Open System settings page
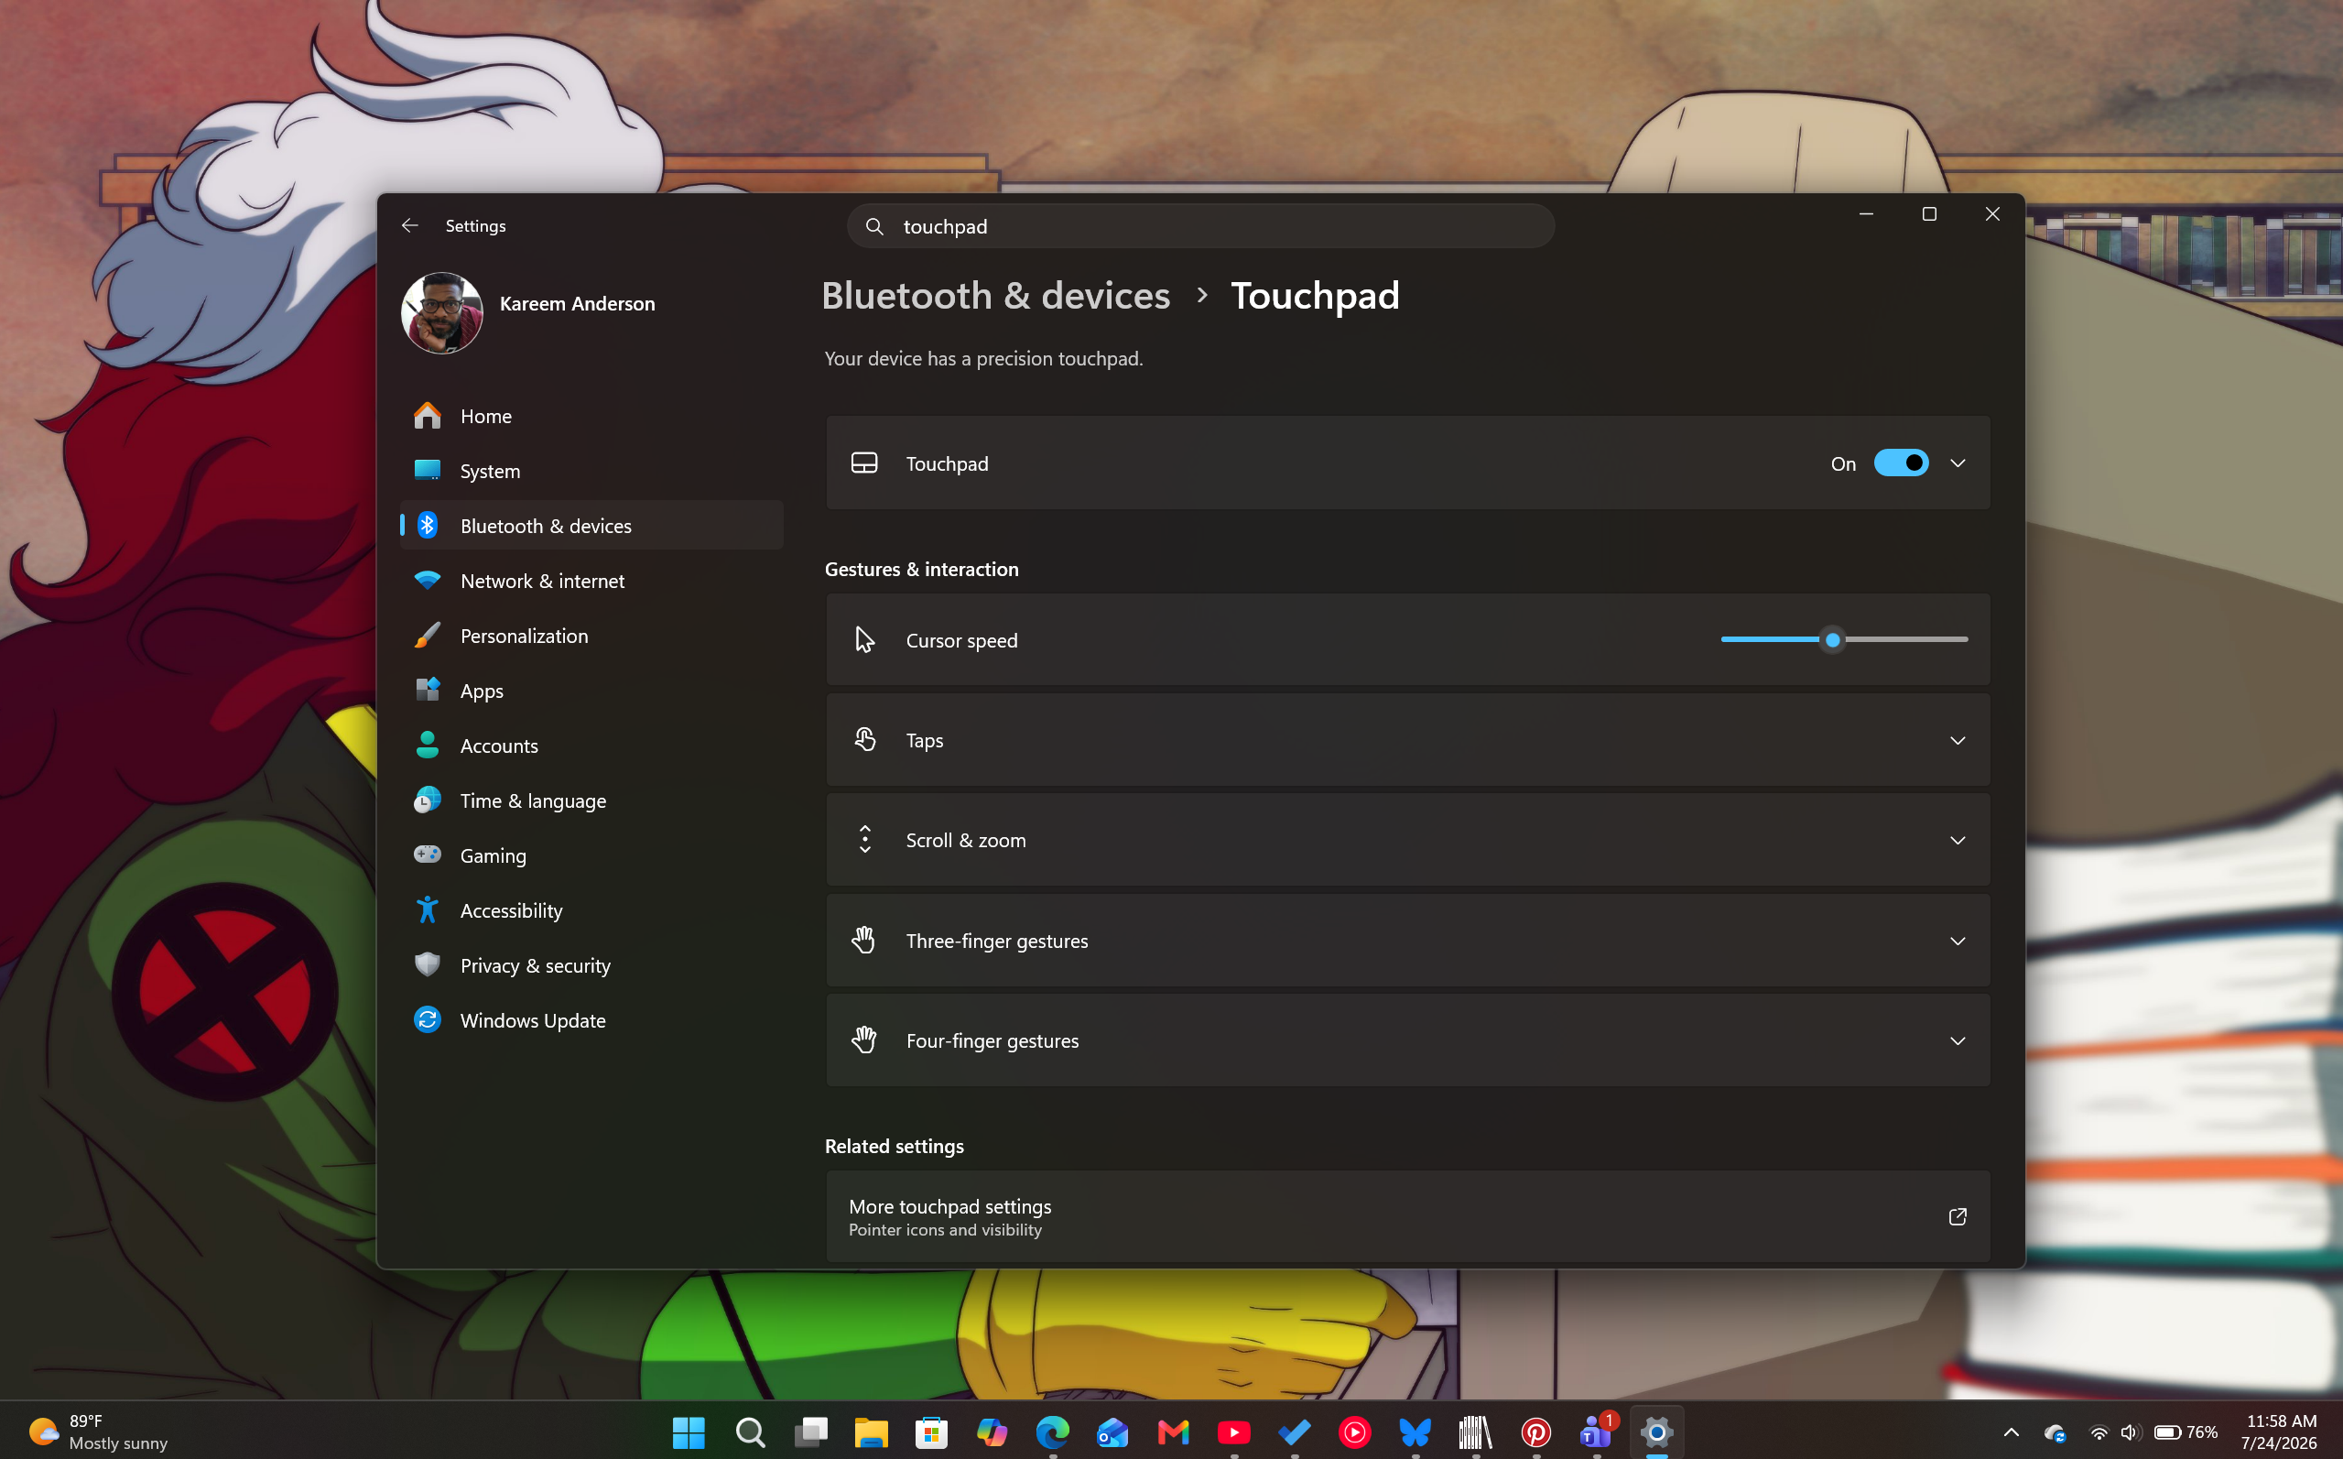2343x1459 pixels. point(591,471)
